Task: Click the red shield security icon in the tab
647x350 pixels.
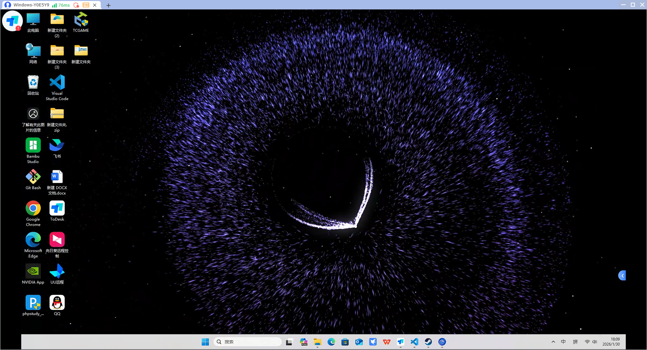Action: (x=76, y=5)
